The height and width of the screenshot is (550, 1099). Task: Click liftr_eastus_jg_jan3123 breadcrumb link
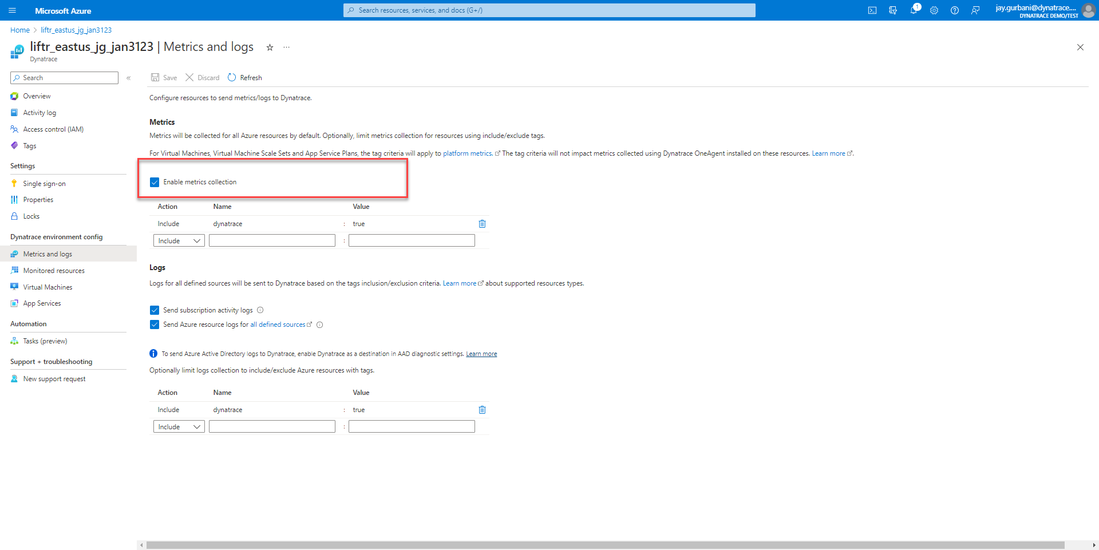point(76,30)
